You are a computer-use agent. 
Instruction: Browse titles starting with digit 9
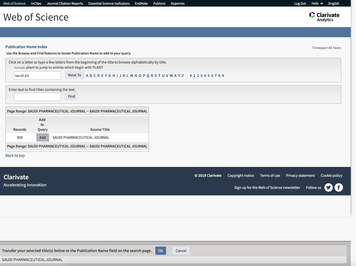223,76
